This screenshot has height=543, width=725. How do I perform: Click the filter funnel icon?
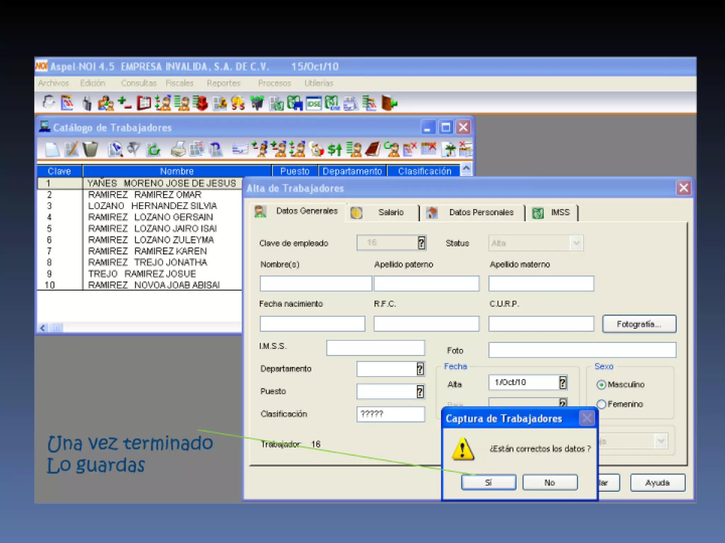(134, 149)
